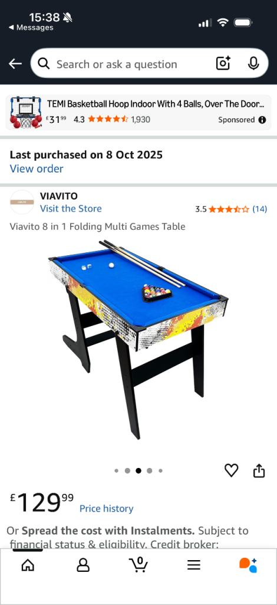The width and height of the screenshot is (277, 605).
Task: Tap Visit the Store link
Action: [71, 209]
